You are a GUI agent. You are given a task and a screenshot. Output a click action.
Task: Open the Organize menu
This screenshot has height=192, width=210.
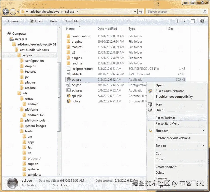[14, 21]
